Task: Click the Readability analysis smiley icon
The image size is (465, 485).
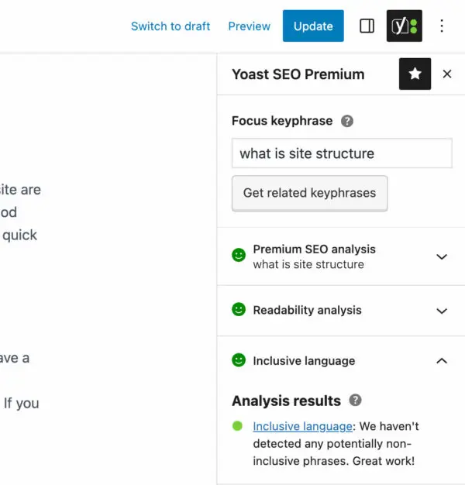Action: tap(239, 310)
